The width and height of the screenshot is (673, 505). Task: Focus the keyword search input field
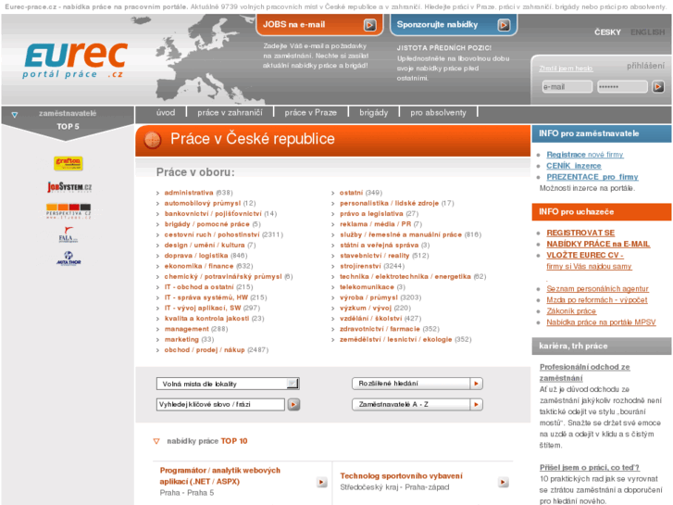click(220, 404)
